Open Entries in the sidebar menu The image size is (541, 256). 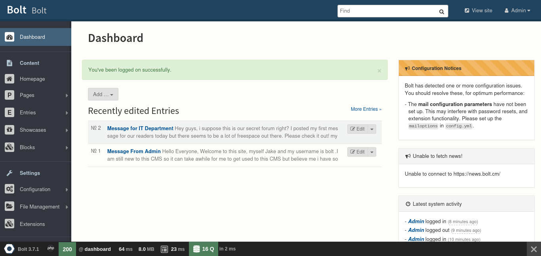[28, 112]
